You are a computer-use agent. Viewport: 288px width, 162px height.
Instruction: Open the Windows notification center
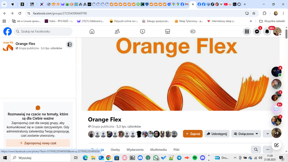(x=281, y=158)
